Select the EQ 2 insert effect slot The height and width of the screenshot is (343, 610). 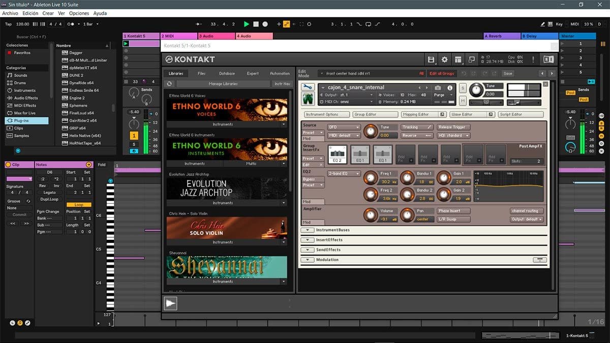pyautogui.click(x=338, y=153)
